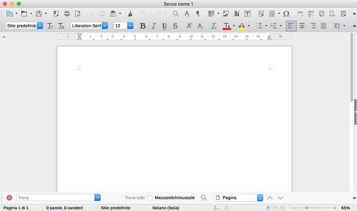Image resolution: width=357 pixels, height=211 pixels.
Task: Click the Insert Field icon
Action: pyautogui.click(x=272, y=13)
